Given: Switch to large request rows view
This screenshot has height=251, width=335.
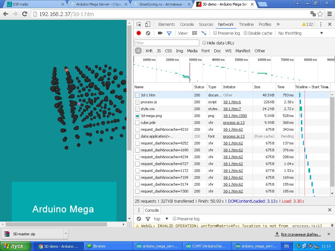Looking at the screenshot, I should pyautogui.click(x=195, y=33).
